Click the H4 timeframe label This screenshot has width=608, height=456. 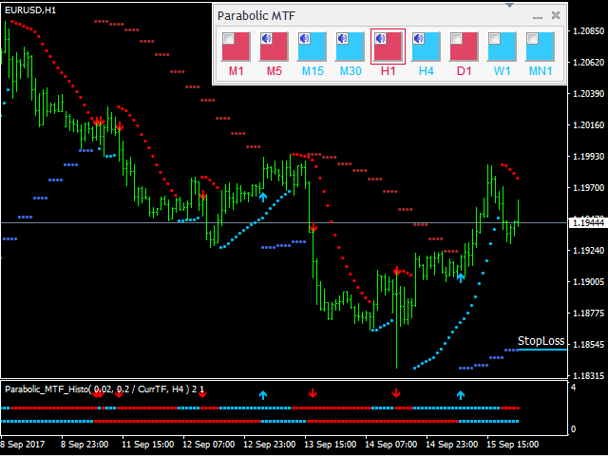426,72
